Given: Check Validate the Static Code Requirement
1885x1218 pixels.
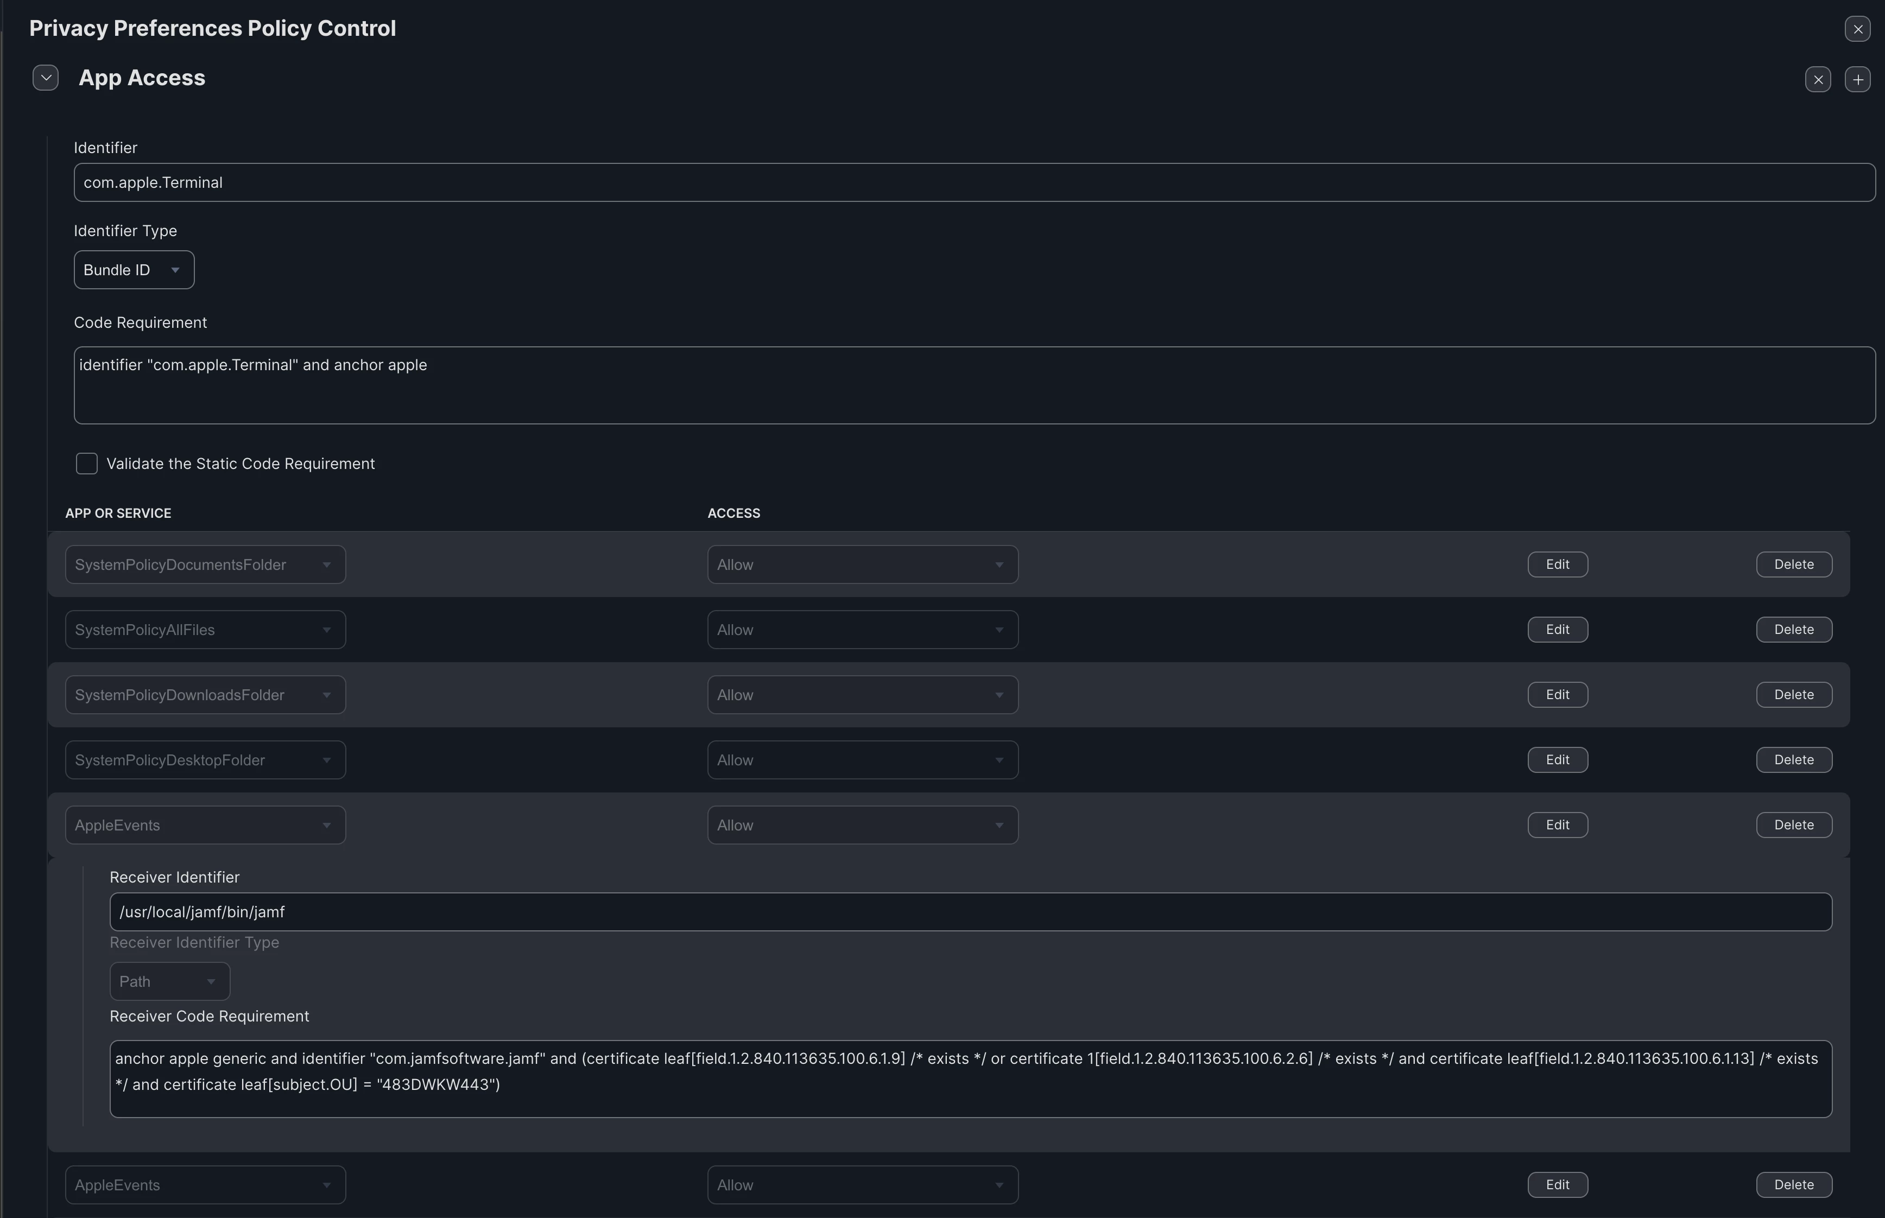Looking at the screenshot, I should (x=87, y=464).
